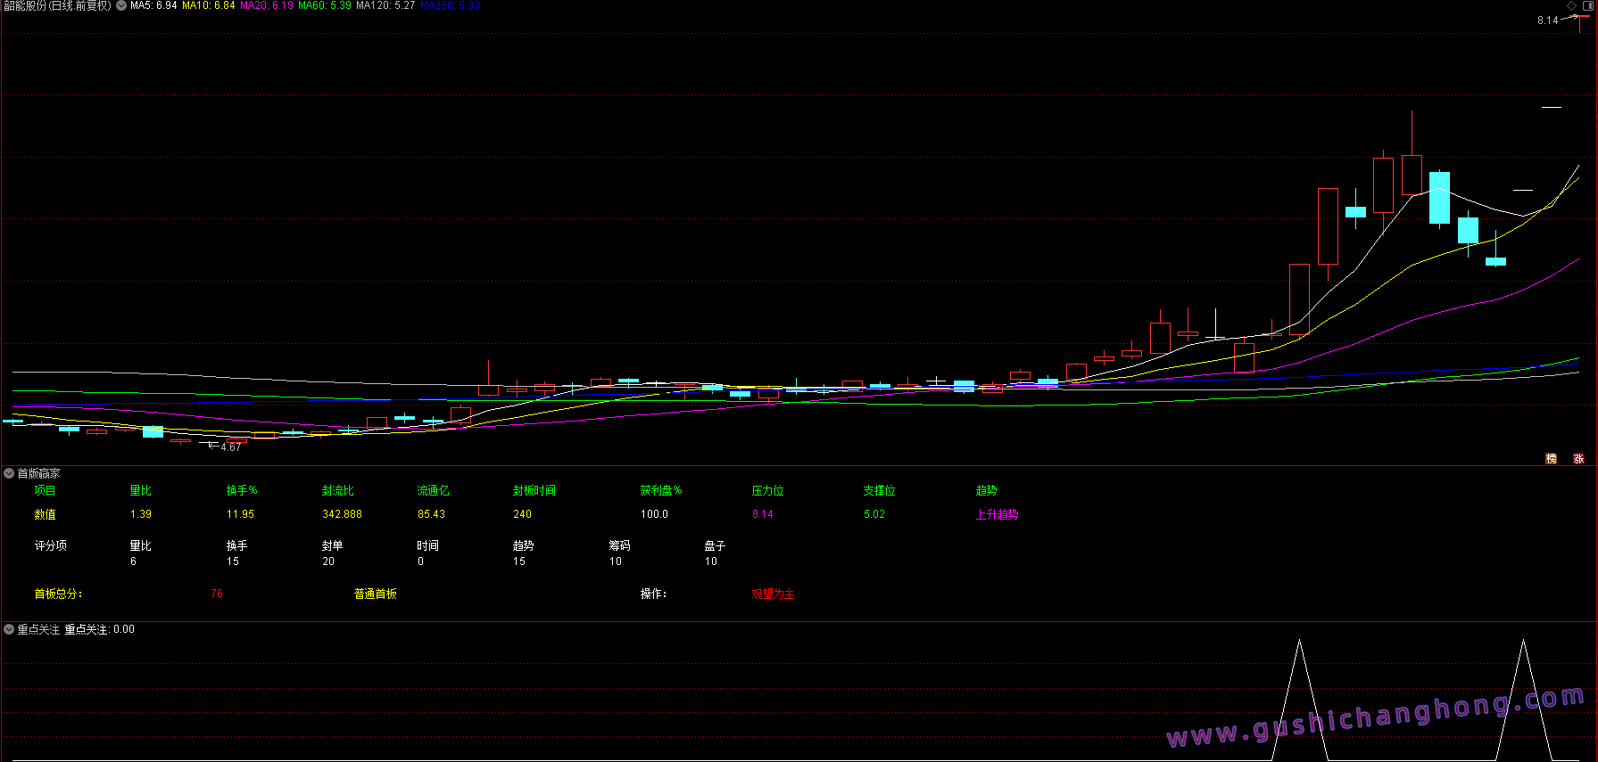
Task: Click the 观望为主 operation text
Action: pos(773,594)
